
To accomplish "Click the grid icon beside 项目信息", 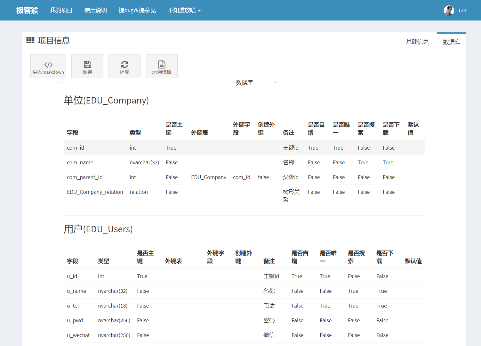I will click(30, 40).
